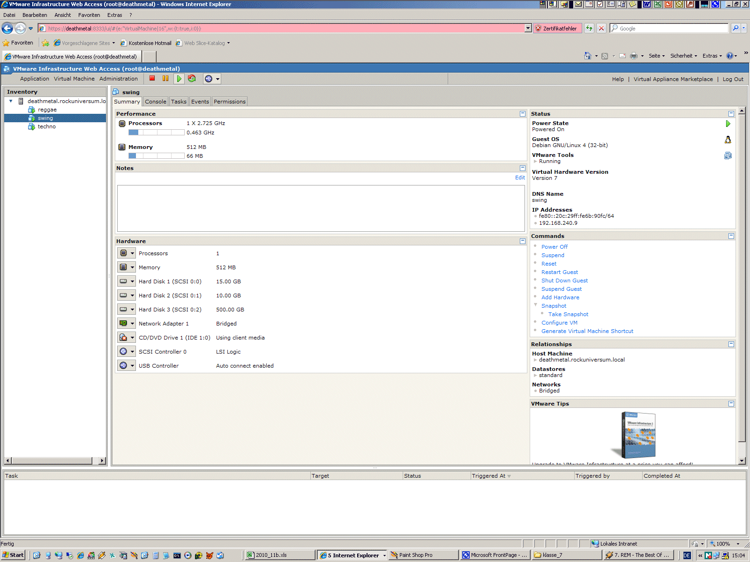Click Edit link in Notes
Viewport: 750px width, 562px height.
[520, 177]
